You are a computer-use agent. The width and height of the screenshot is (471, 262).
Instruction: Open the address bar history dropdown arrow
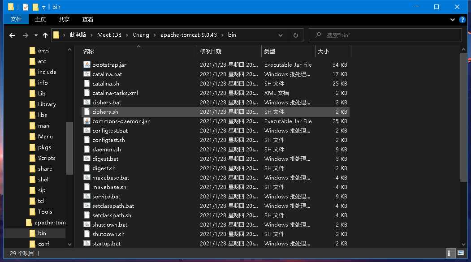coord(281,35)
